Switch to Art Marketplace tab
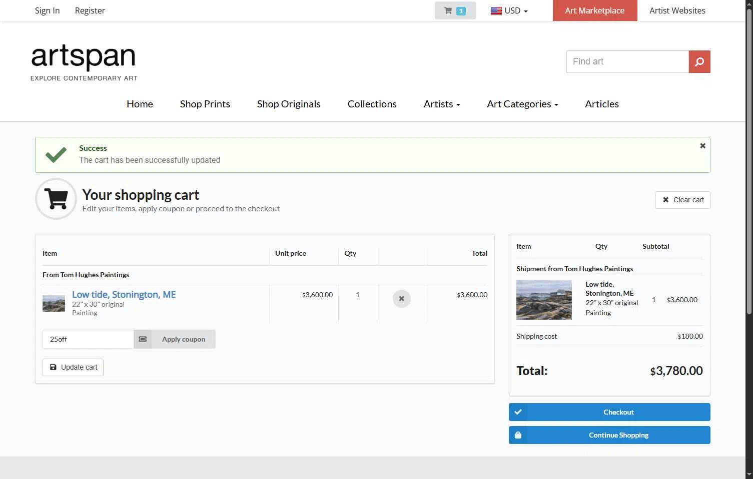 click(595, 10)
